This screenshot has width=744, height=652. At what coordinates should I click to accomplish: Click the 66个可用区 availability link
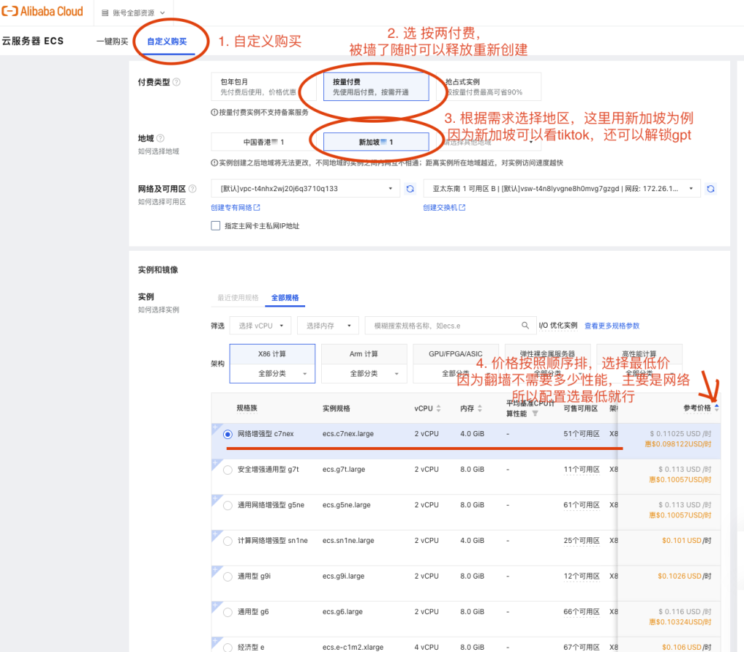[581, 612]
